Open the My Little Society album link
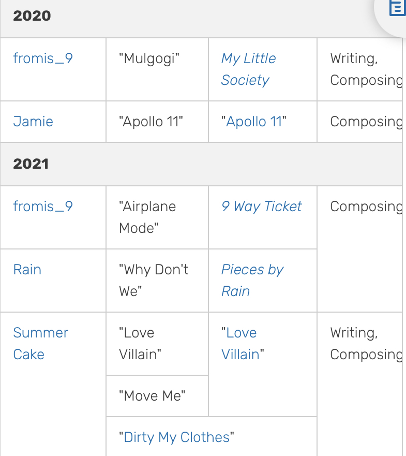 click(248, 69)
